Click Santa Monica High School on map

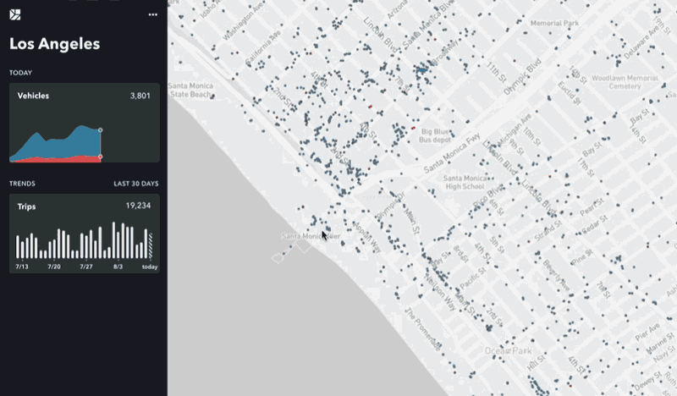(465, 182)
